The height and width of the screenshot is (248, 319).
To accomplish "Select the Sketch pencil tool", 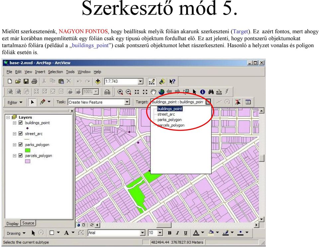I will (43, 102).
